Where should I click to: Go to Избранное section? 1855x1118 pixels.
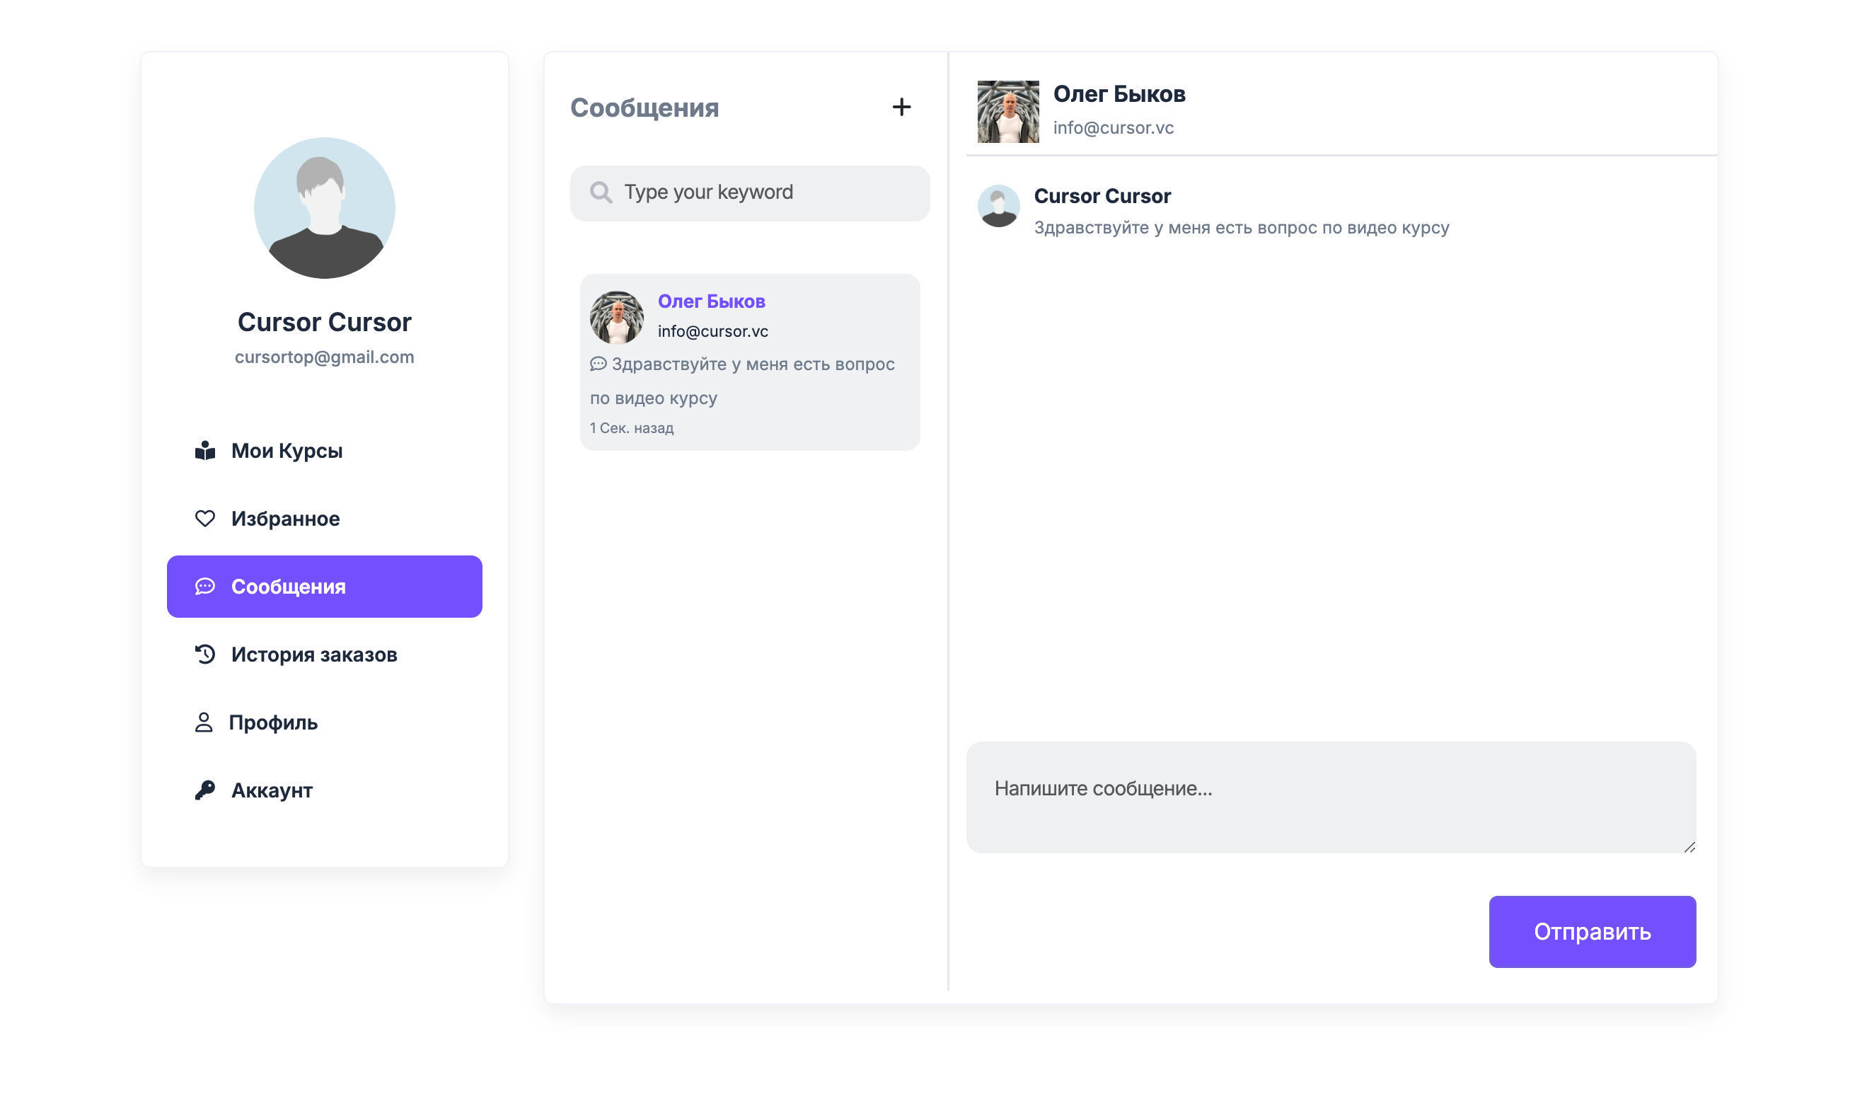(x=285, y=518)
